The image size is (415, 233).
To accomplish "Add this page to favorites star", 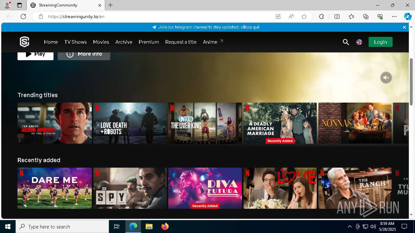I will point(304,17).
